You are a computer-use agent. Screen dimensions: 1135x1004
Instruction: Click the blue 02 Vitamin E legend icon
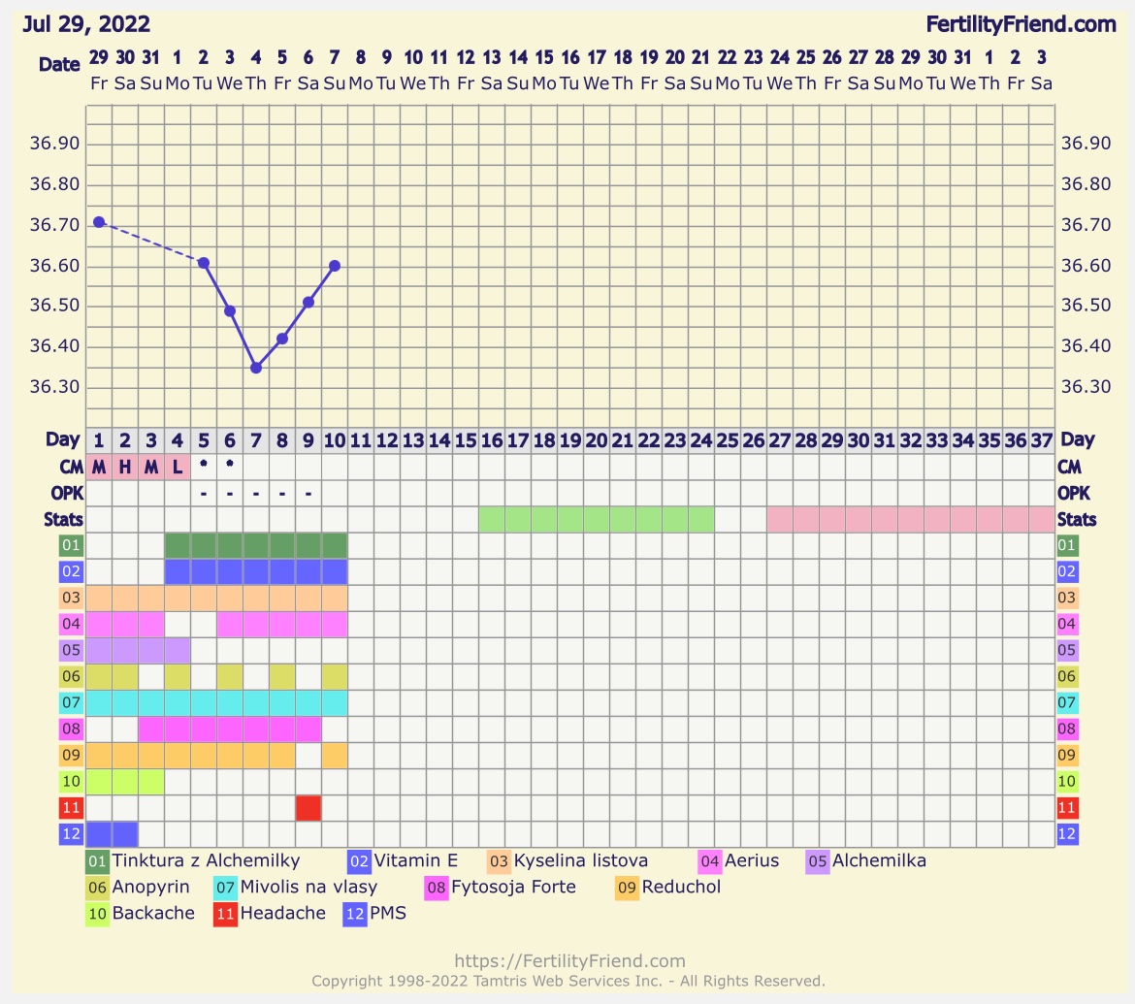click(360, 861)
